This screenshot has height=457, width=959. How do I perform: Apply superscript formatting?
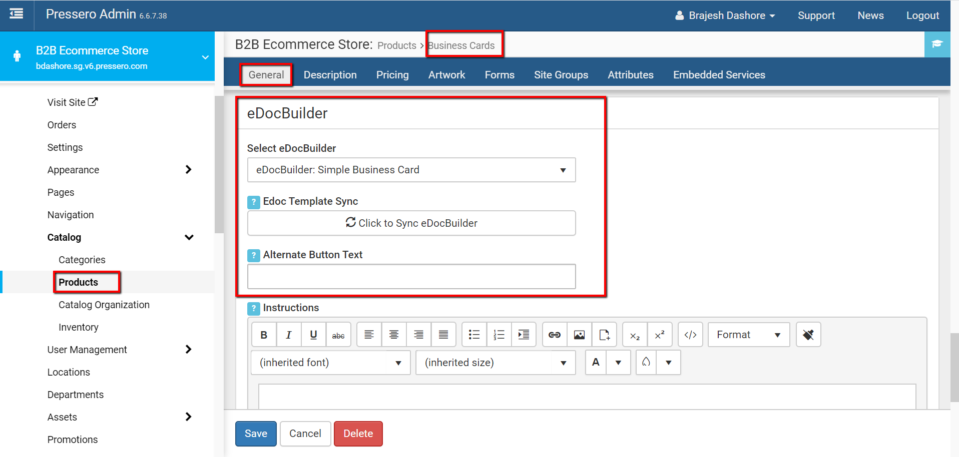[660, 335]
